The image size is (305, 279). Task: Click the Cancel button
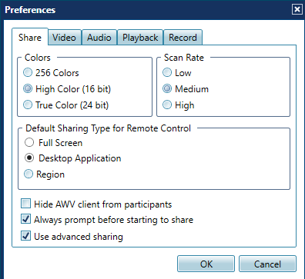(x=267, y=264)
